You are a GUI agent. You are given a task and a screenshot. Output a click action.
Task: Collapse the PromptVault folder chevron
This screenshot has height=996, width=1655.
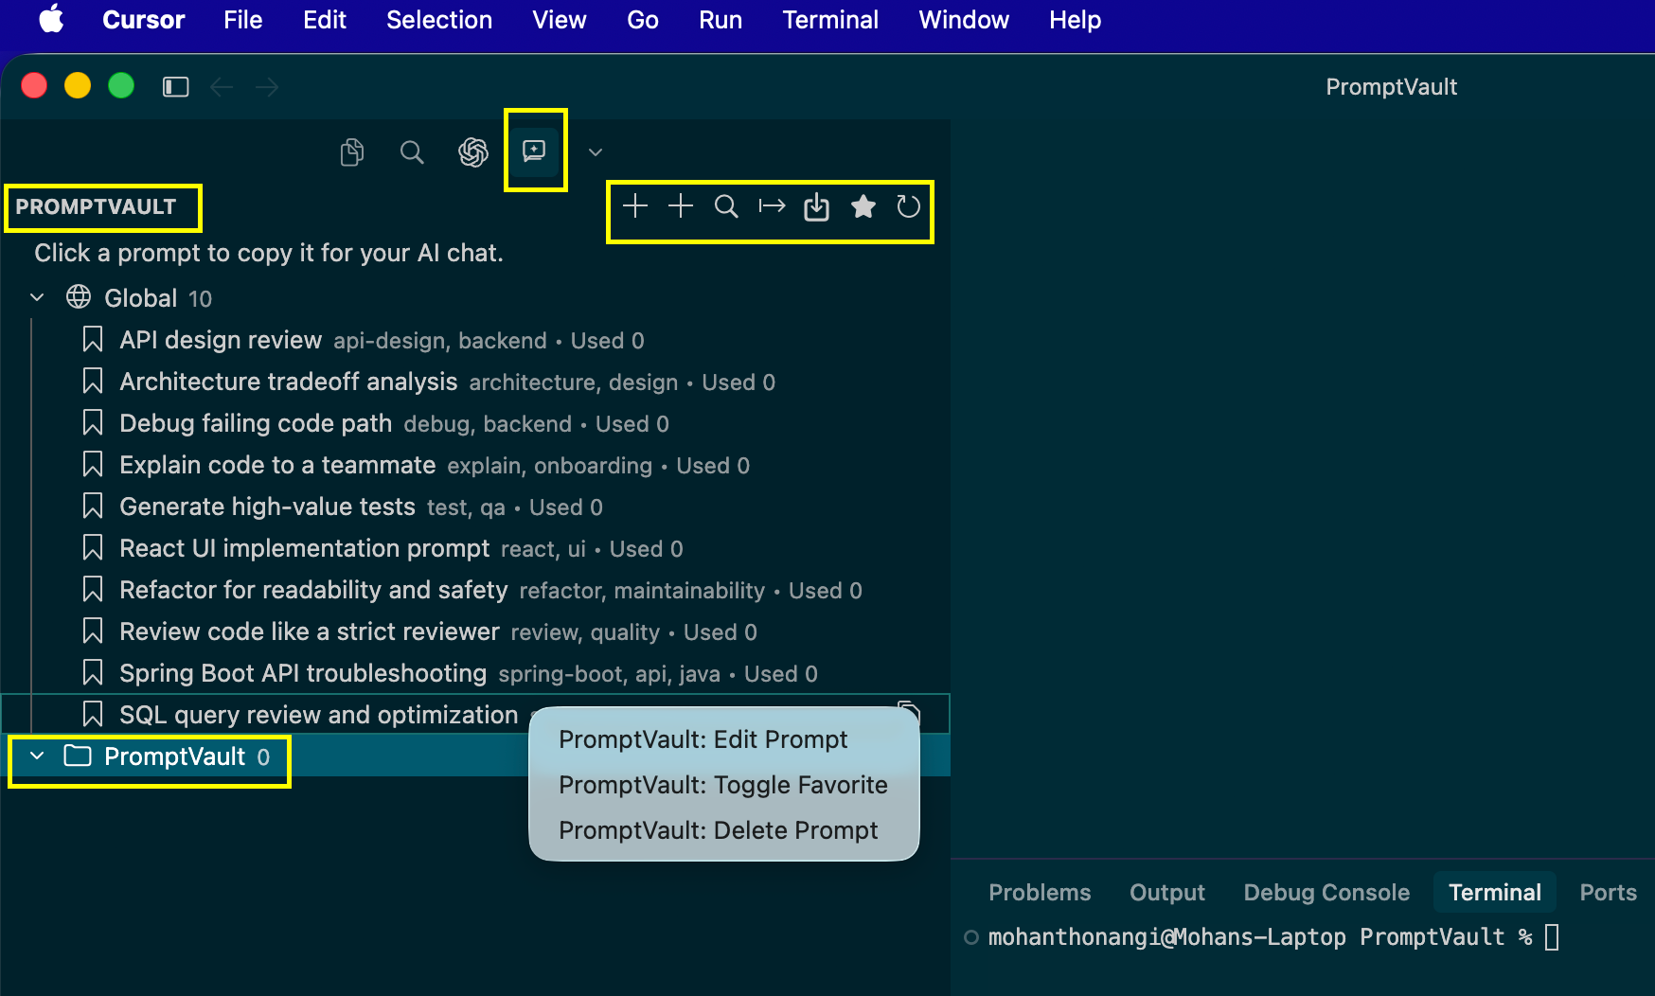point(37,756)
